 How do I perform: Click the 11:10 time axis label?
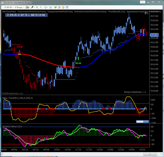point(78,150)
